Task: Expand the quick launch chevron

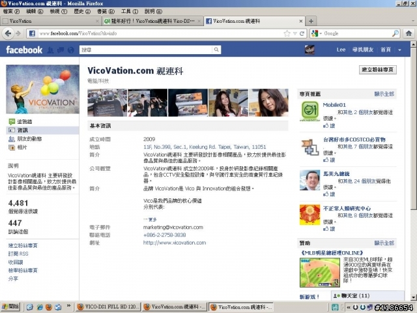Action: tap(68, 306)
